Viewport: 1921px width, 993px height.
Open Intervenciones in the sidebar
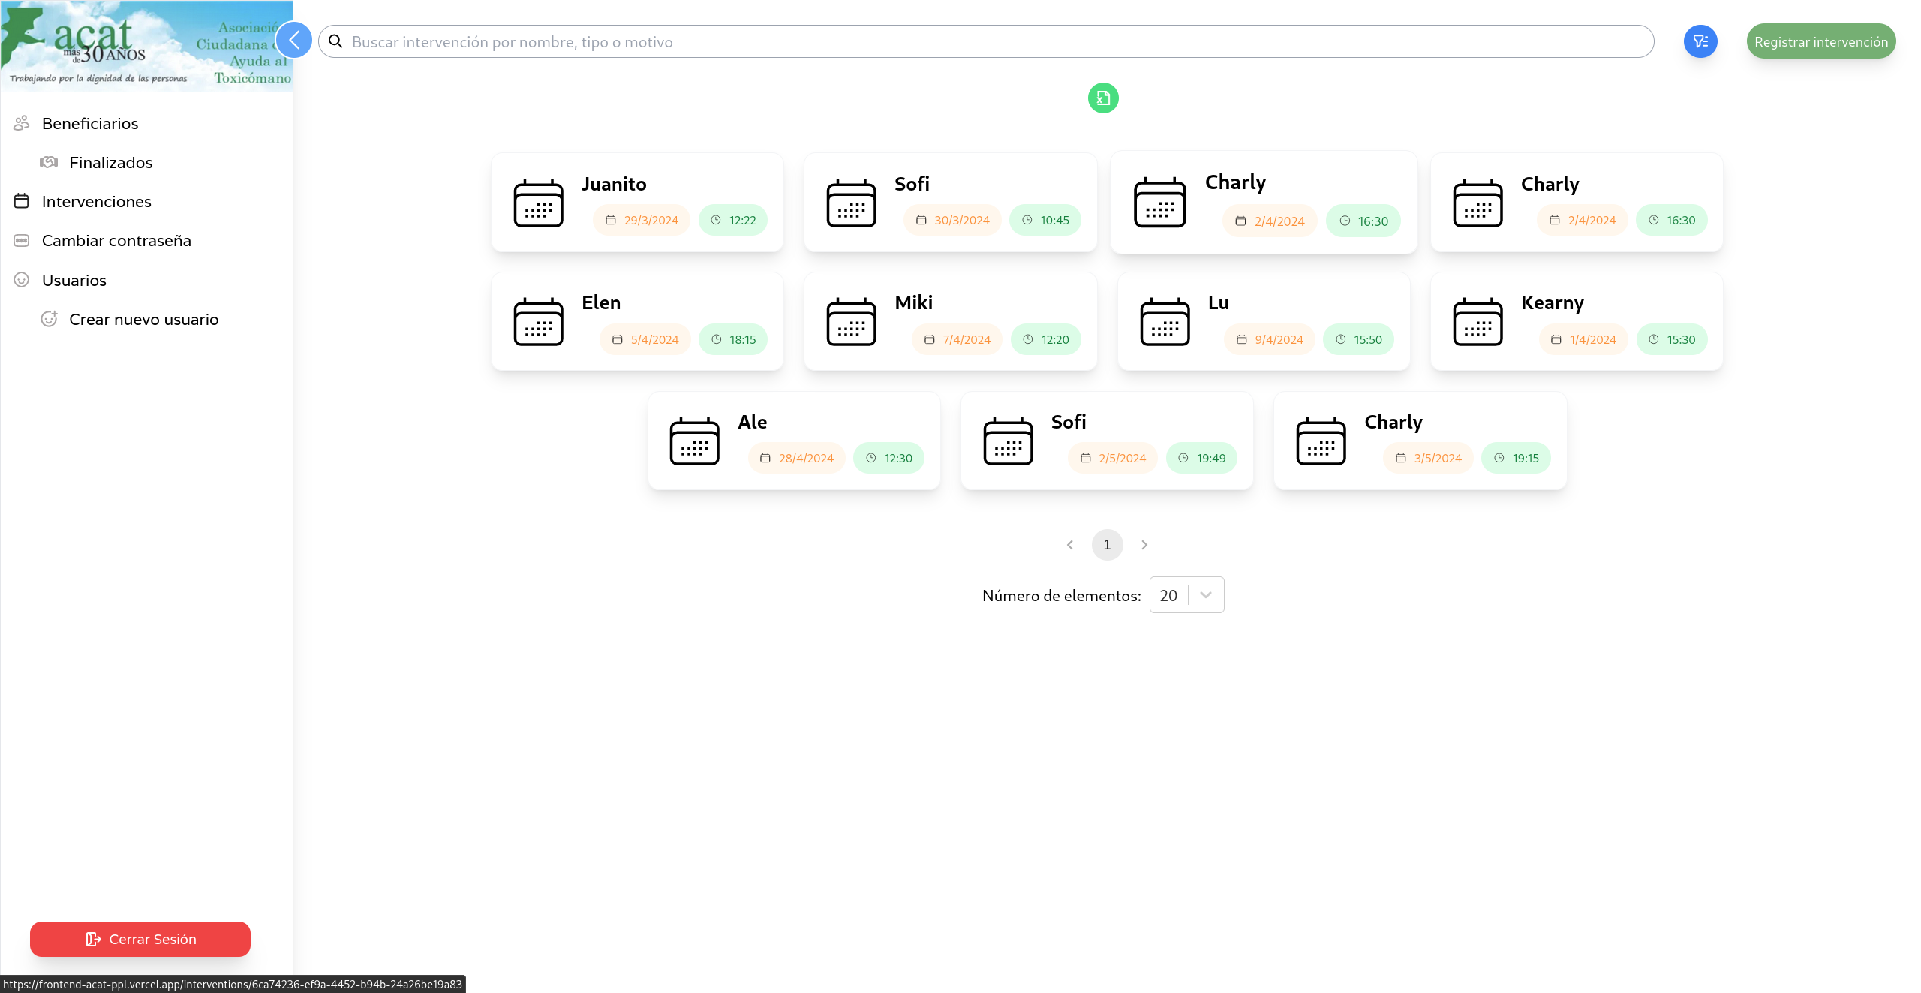96,201
